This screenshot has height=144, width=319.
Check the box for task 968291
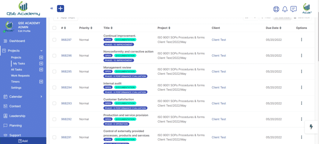pos(54,137)
